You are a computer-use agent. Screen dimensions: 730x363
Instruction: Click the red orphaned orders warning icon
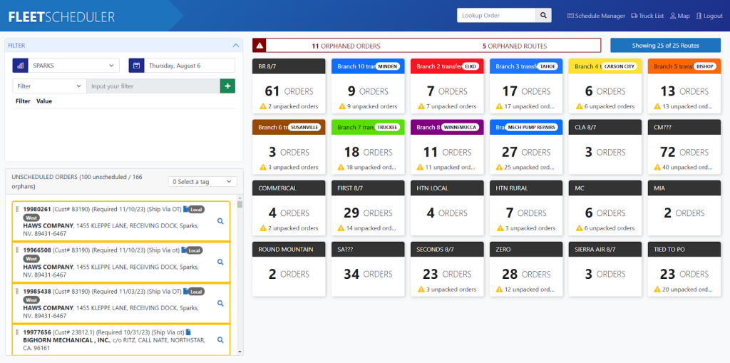[x=259, y=46]
